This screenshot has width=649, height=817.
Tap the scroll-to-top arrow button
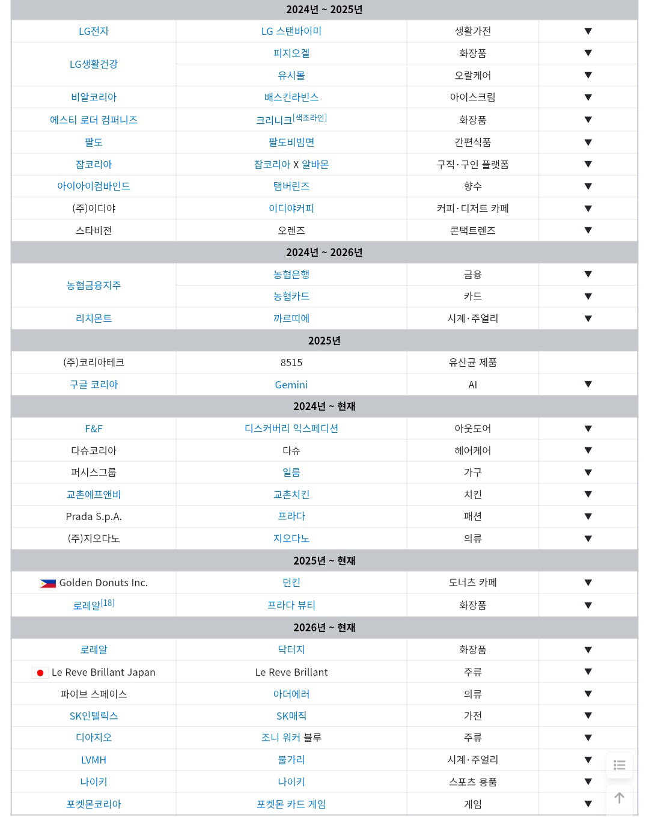pos(619,798)
